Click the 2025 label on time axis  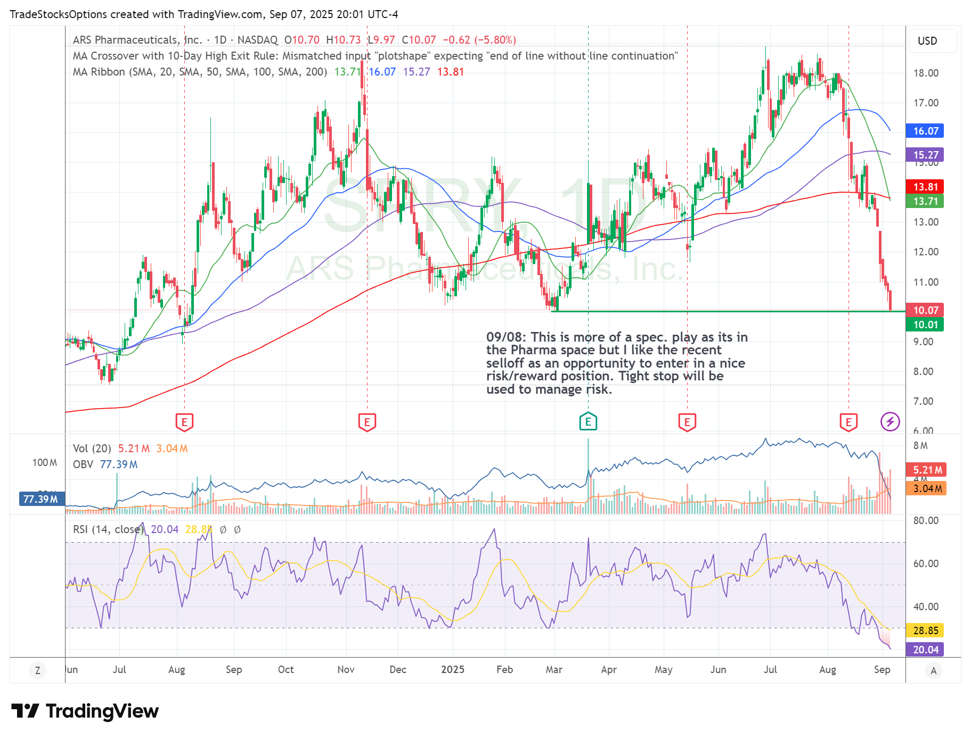tap(453, 669)
